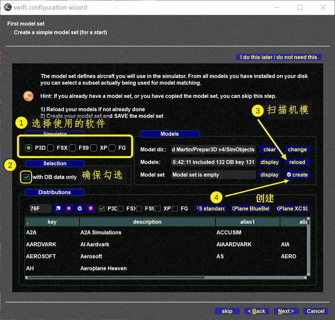Click 'I do this later / do not need this'
Viewport: 335px width, 320px height.
point(278,57)
